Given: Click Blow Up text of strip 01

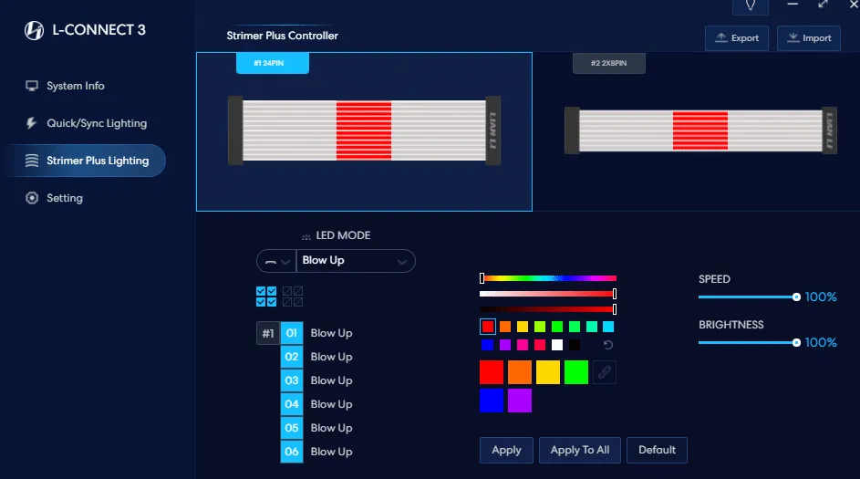Looking at the screenshot, I should click(331, 333).
